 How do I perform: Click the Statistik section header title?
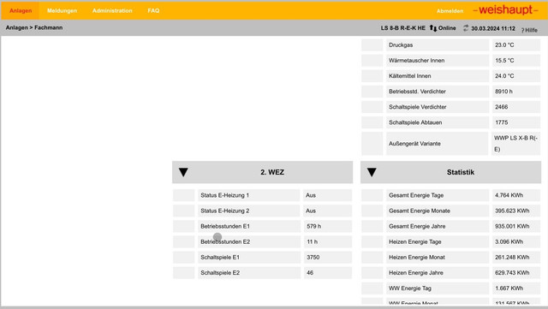pos(461,172)
